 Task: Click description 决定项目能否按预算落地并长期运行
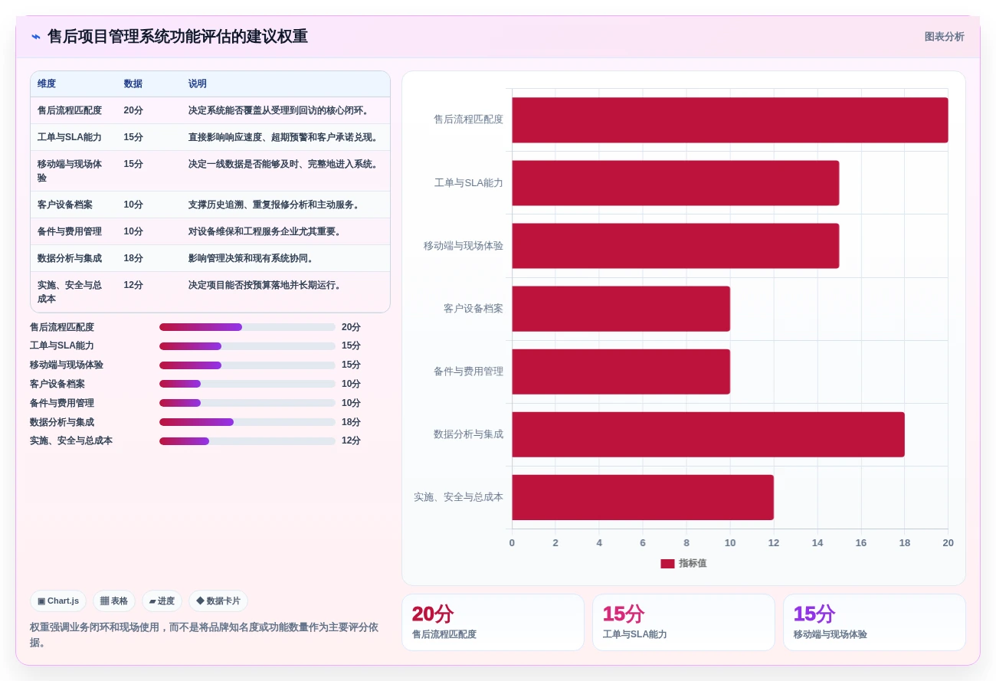click(267, 285)
